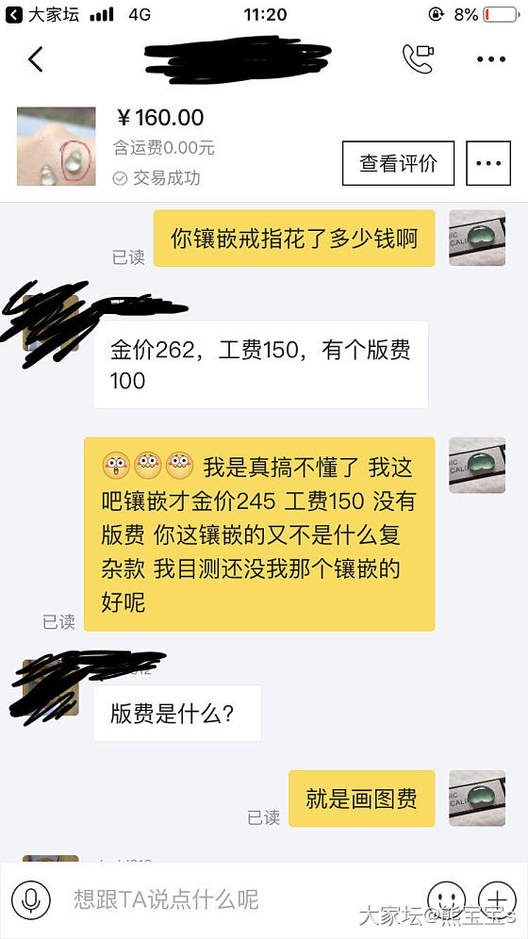This screenshot has height=939, width=528.
Task: Tap the ¥160.00 order price
Action: click(x=159, y=118)
